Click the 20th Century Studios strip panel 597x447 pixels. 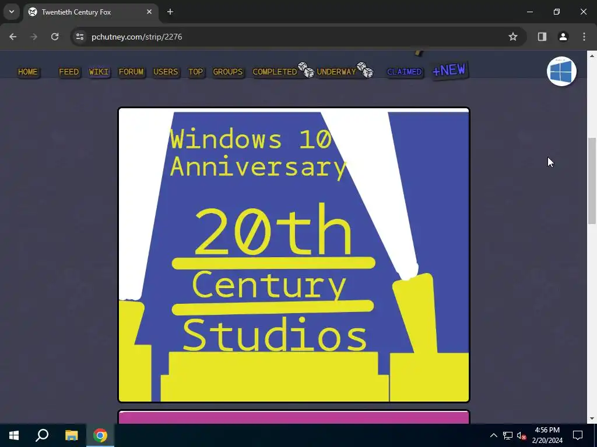click(294, 255)
